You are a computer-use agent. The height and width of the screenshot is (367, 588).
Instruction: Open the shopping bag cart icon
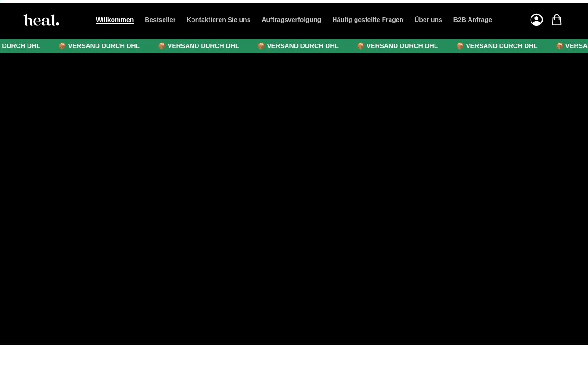[x=557, y=20]
